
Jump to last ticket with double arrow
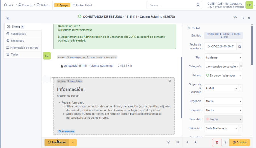pyautogui.click(x=249, y=18)
